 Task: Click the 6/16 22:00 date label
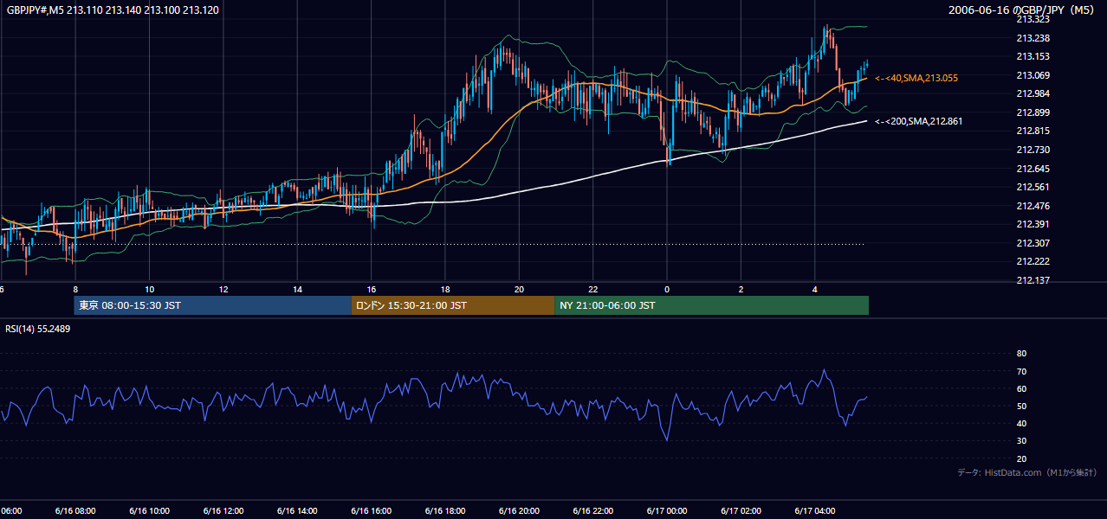pyautogui.click(x=592, y=511)
